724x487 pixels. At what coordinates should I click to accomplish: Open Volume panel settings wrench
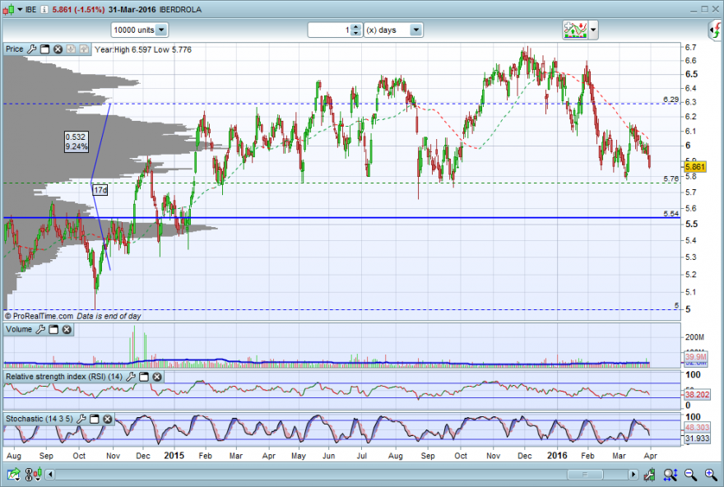click(40, 329)
